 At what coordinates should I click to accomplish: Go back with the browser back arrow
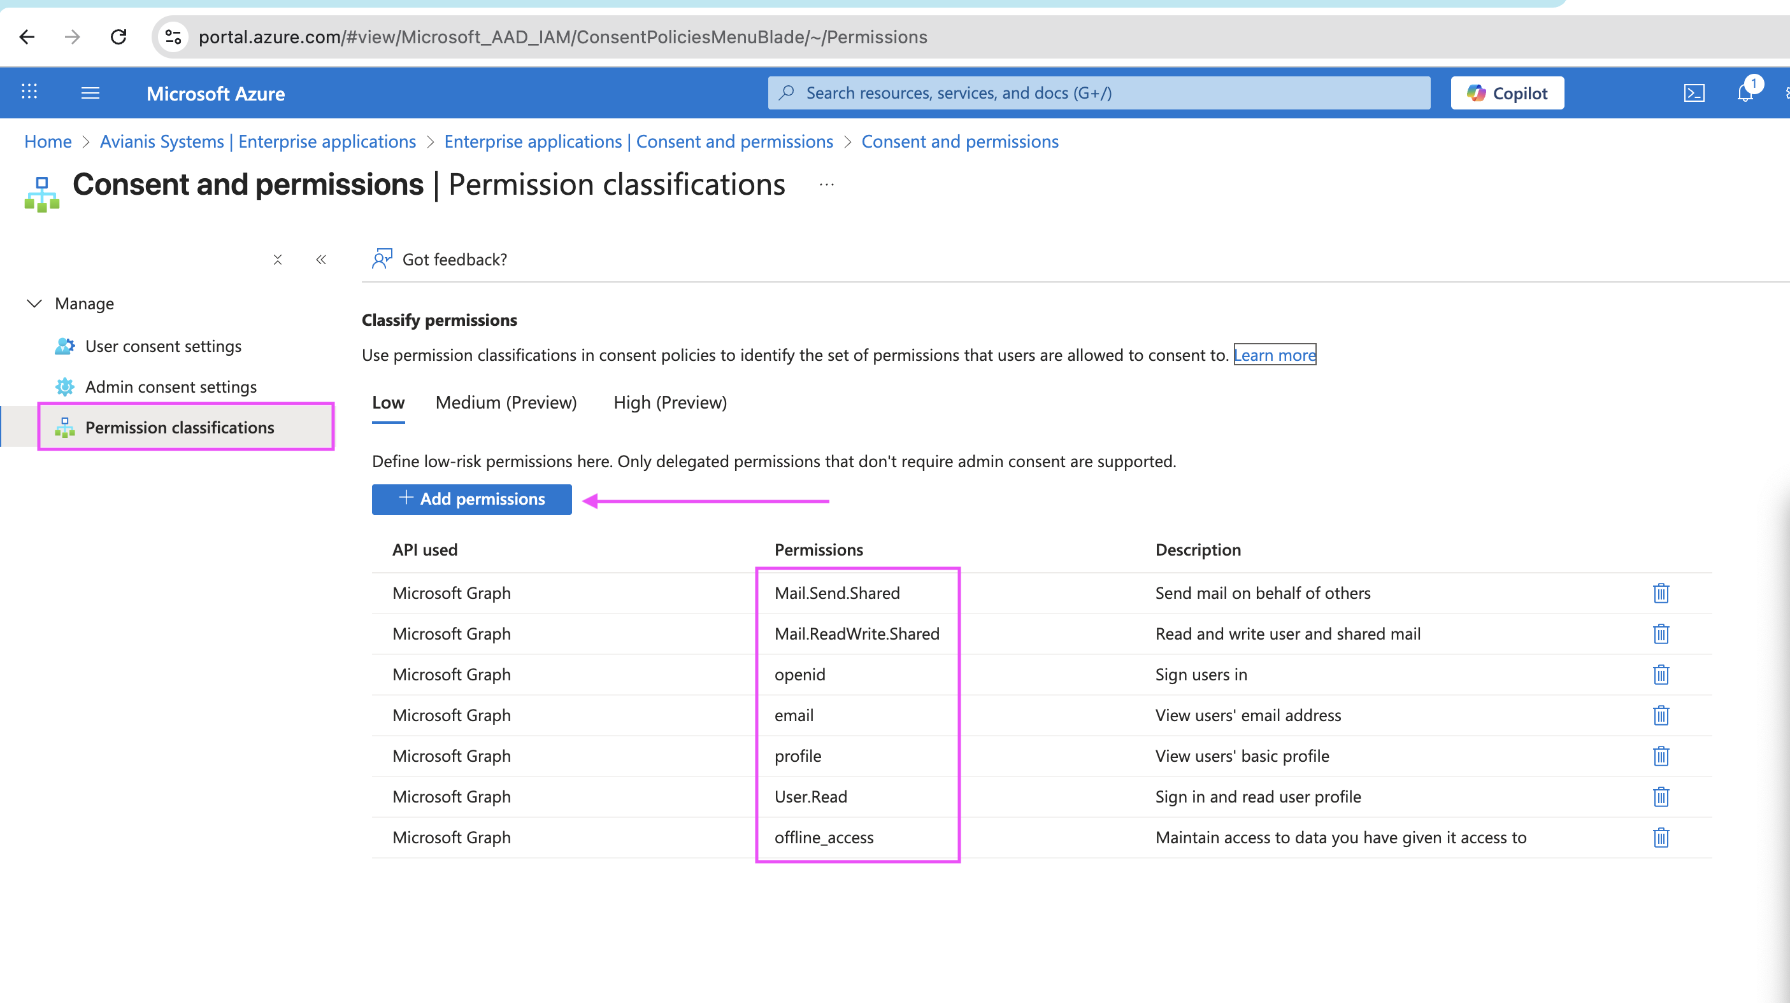(27, 37)
